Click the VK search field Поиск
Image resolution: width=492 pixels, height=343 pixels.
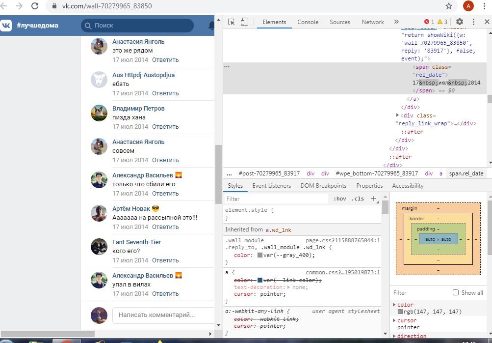coord(137,26)
